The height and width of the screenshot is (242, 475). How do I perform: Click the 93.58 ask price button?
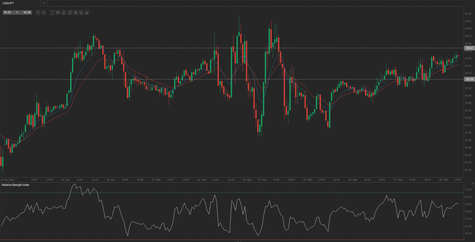click(27, 13)
